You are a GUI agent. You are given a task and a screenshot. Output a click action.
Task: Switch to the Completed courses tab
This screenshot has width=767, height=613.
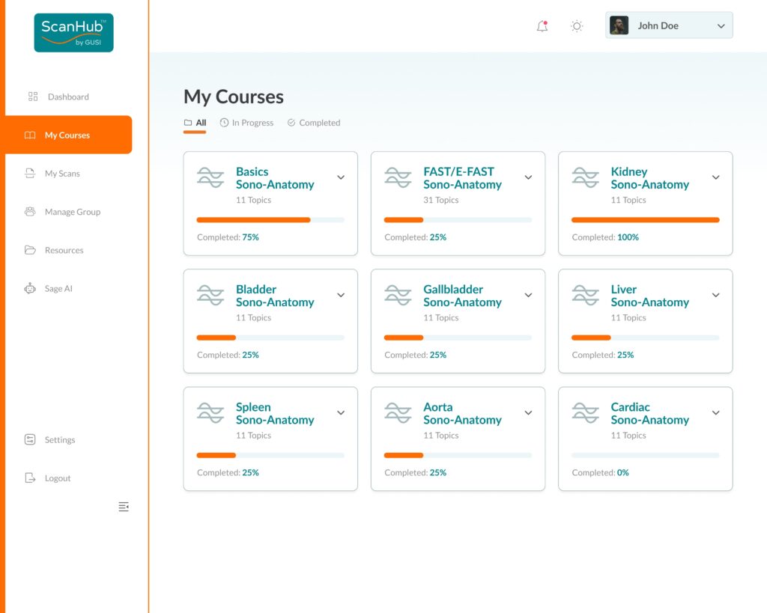pos(313,123)
